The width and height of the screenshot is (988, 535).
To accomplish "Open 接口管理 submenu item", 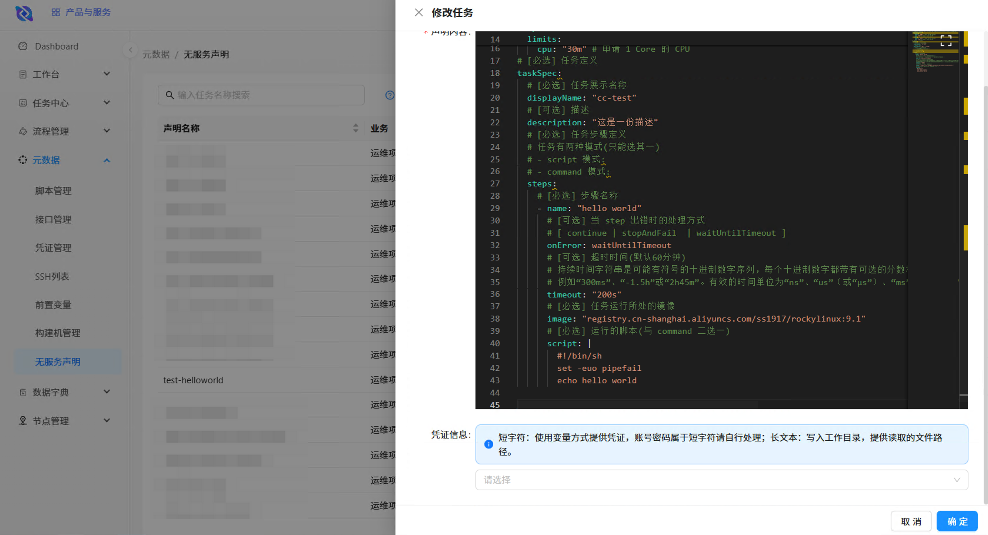I will 53,219.
